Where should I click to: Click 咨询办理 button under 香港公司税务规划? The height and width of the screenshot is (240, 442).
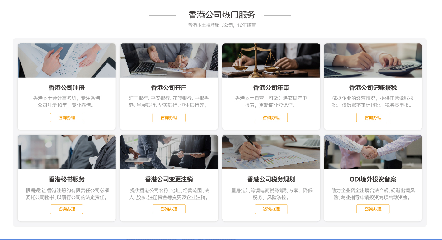271,209
